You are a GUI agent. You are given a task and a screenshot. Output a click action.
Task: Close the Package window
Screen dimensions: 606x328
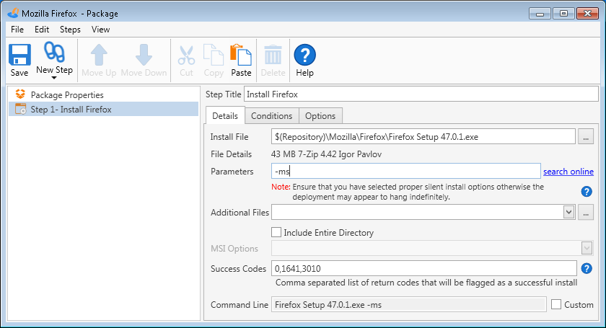(587, 14)
